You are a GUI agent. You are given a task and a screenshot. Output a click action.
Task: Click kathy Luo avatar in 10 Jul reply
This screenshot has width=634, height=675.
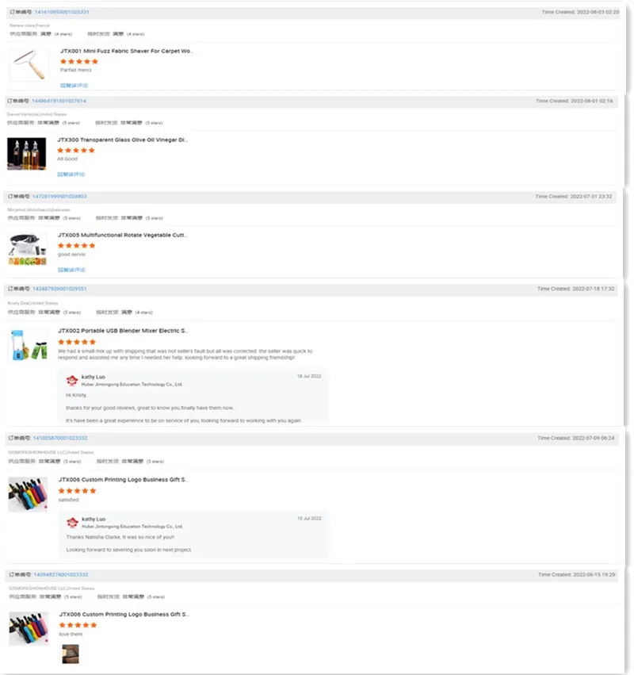(72, 523)
